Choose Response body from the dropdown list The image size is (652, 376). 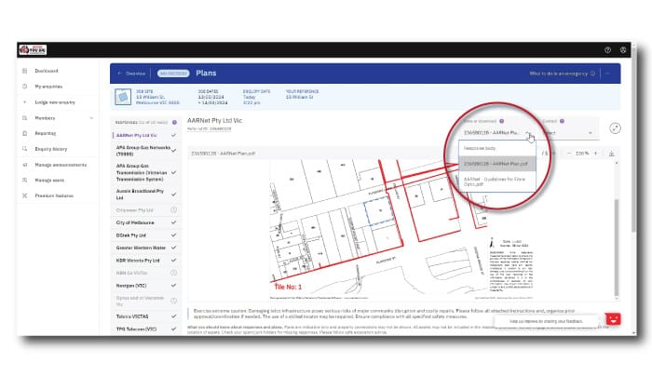(481, 147)
